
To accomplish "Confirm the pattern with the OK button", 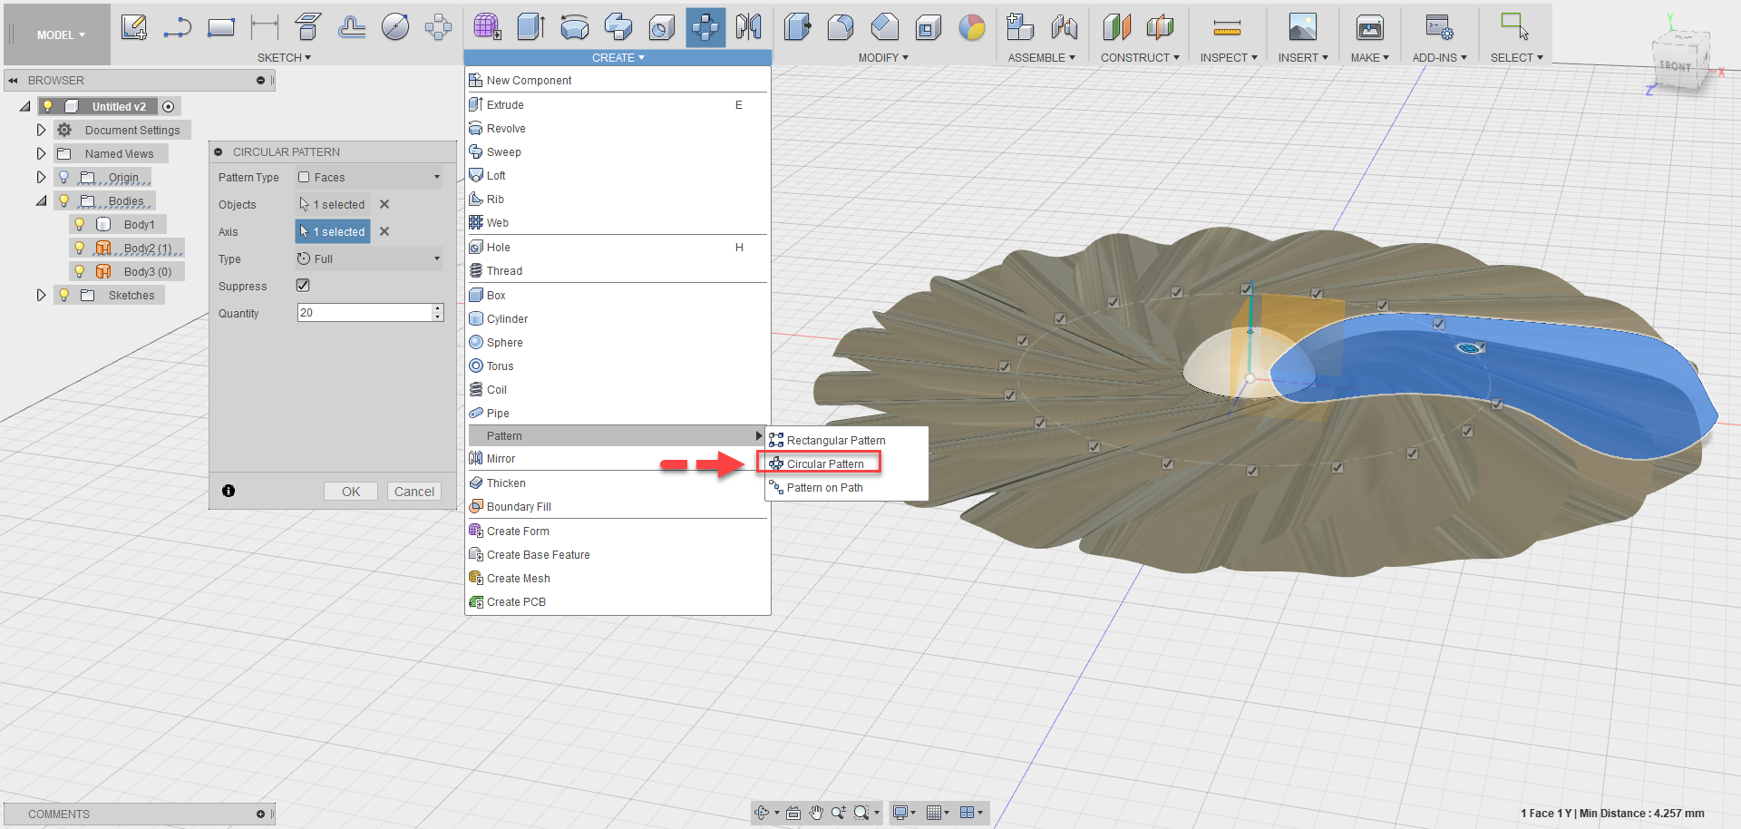I will pyautogui.click(x=350, y=491).
